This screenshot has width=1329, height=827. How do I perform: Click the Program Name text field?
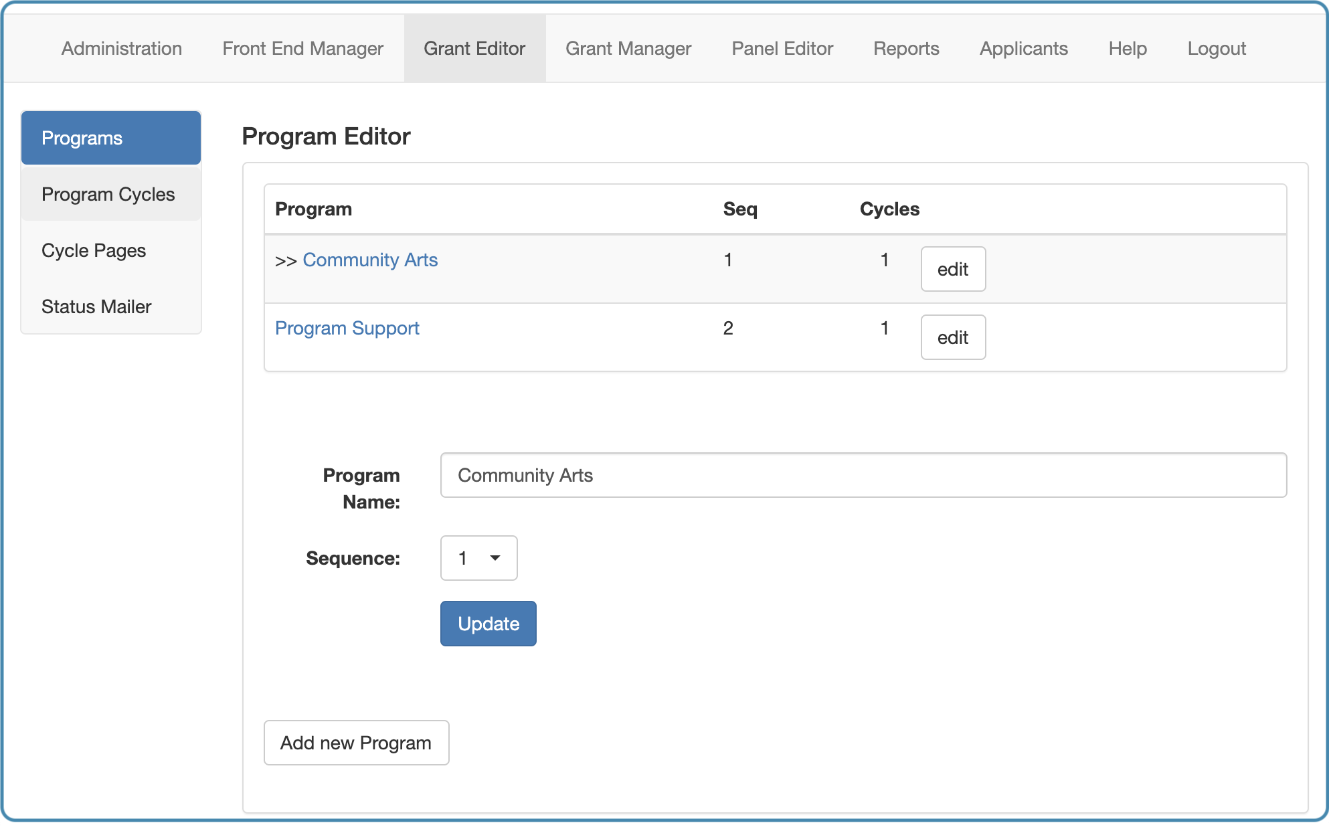[x=863, y=476]
